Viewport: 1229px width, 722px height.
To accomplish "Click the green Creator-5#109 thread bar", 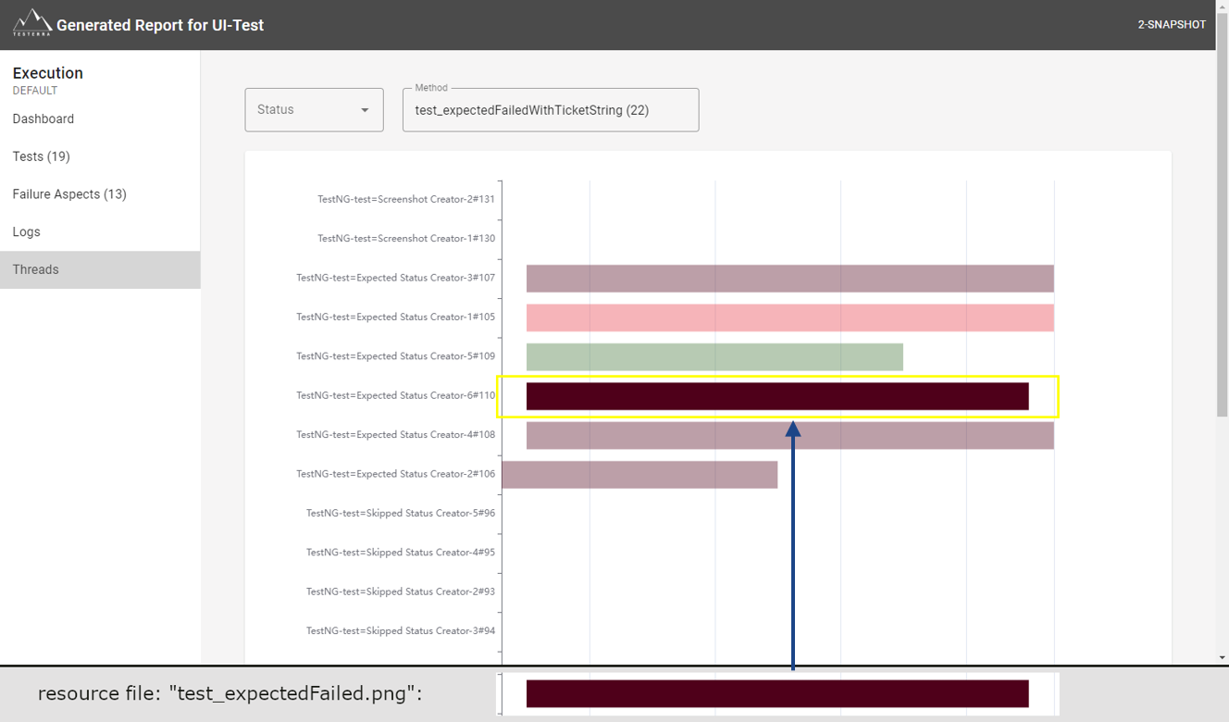I will point(714,357).
